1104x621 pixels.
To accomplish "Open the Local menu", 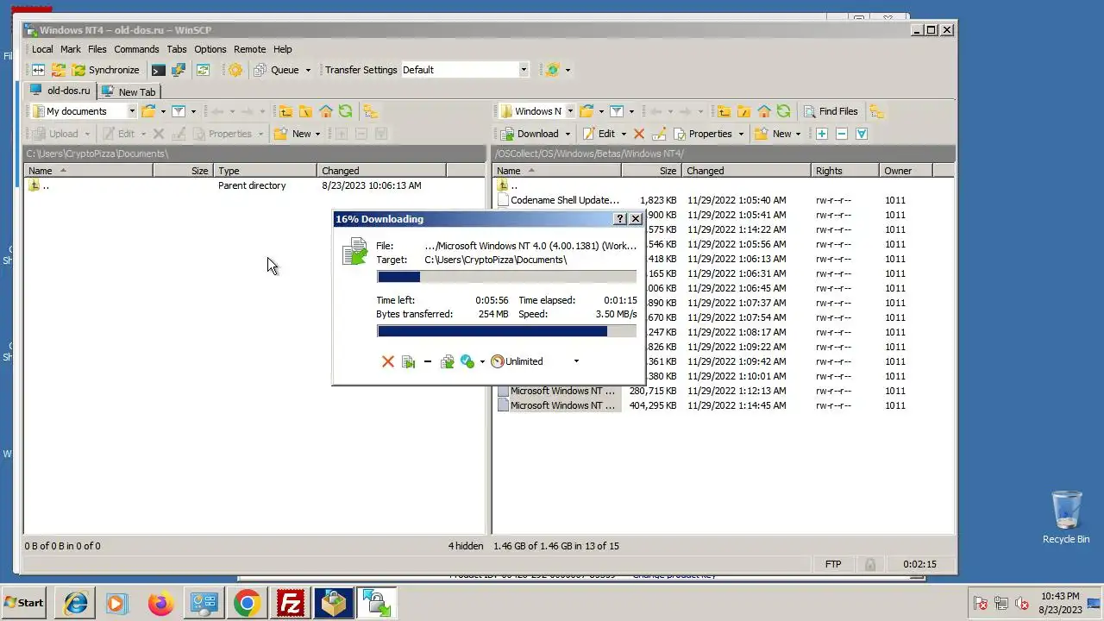I will (x=42, y=49).
